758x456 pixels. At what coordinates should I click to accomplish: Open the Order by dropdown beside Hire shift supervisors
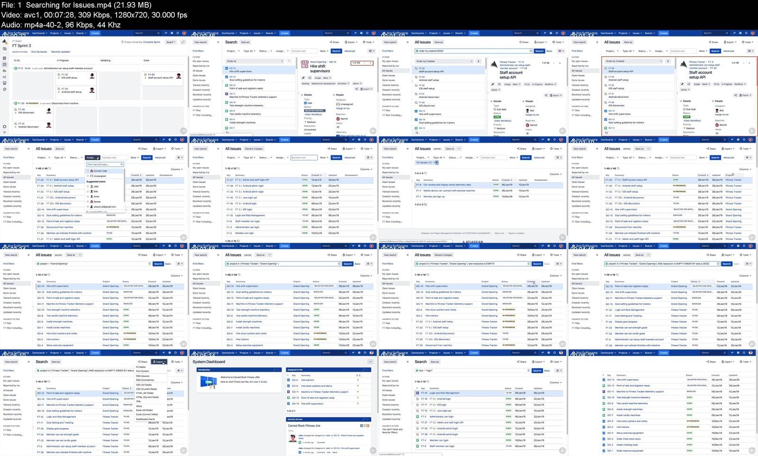pyautogui.click(x=254, y=61)
